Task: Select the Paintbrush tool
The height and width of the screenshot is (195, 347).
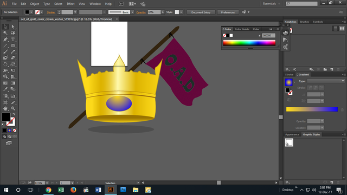Action: 5,52
